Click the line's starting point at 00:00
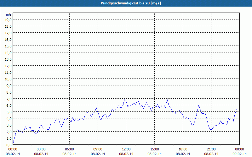The image size is (252, 157). pos(13,144)
